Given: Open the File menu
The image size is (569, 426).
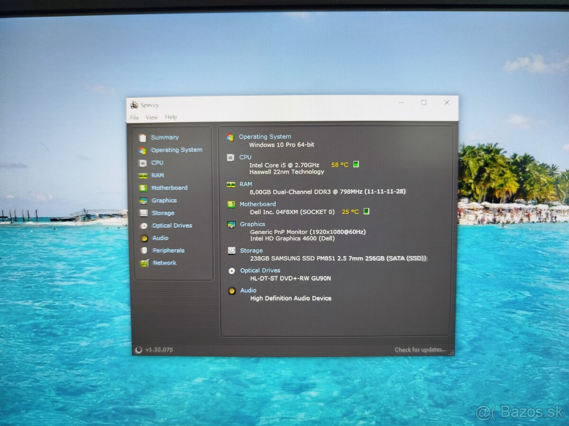Looking at the screenshot, I should [x=135, y=117].
